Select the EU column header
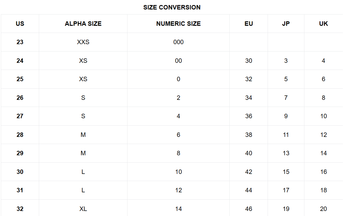Viewport: 345px width, 216px height. pos(249,24)
